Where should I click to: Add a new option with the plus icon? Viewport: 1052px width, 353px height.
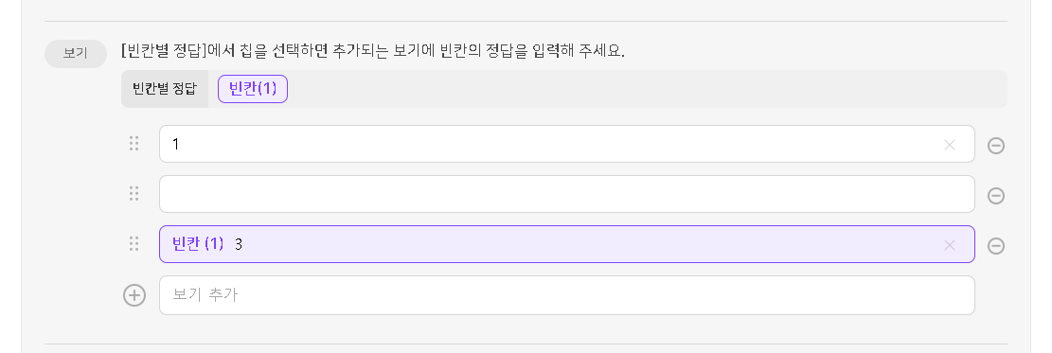tap(134, 295)
